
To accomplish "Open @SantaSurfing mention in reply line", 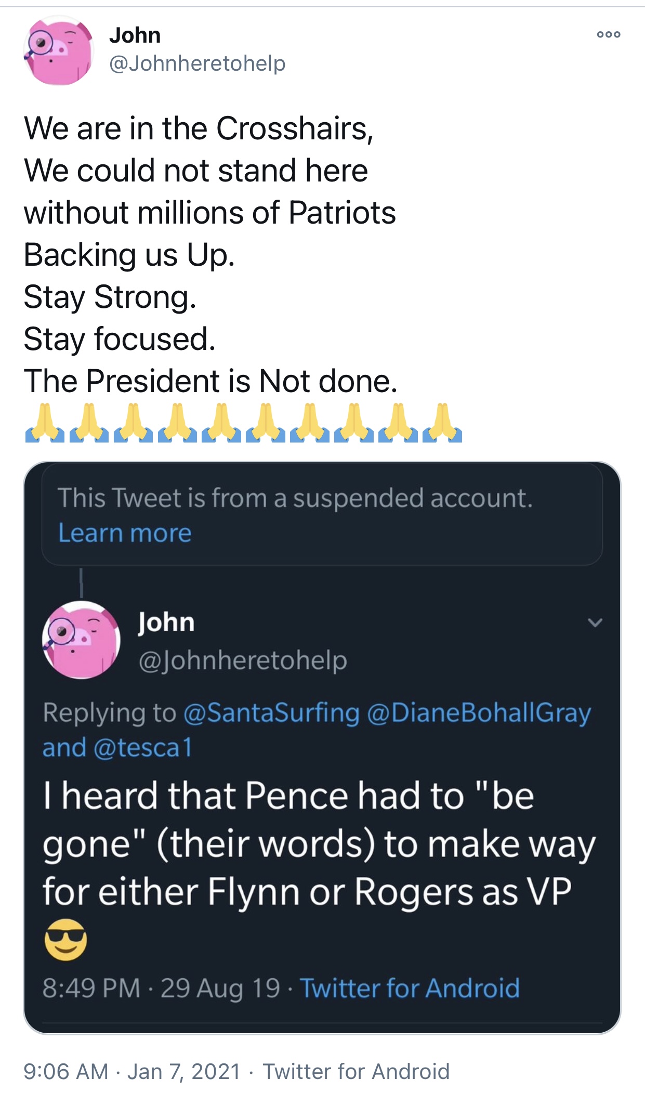I will pyautogui.click(x=271, y=713).
